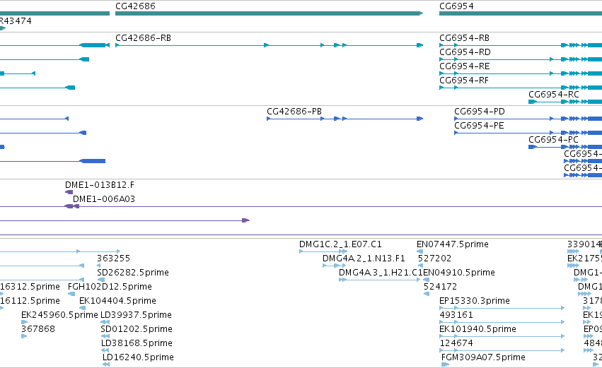
Task: Select the CG6954-RF transcript label
Action: pyautogui.click(x=464, y=81)
